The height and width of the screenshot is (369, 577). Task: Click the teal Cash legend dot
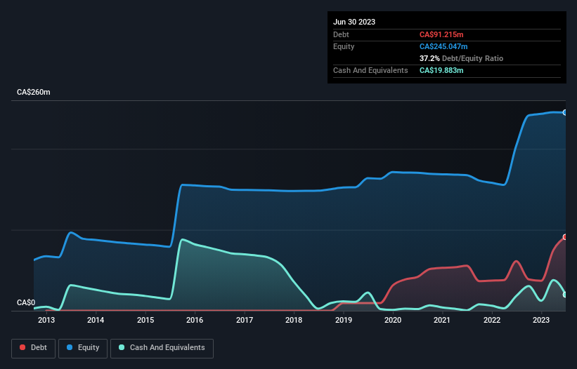click(122, 347)
